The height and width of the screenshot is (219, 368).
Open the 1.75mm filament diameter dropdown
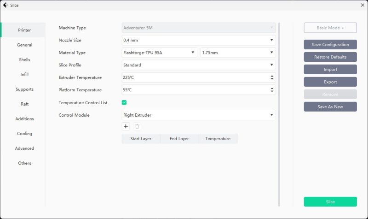point(238,53)
